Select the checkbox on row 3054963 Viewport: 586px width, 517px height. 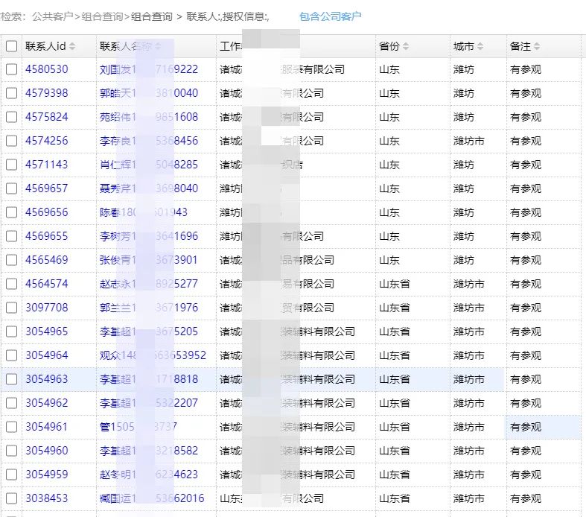click(11, 379)
